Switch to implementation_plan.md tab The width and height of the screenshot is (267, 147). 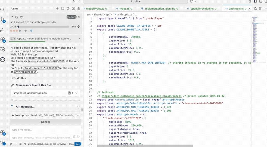pos(160,8)
